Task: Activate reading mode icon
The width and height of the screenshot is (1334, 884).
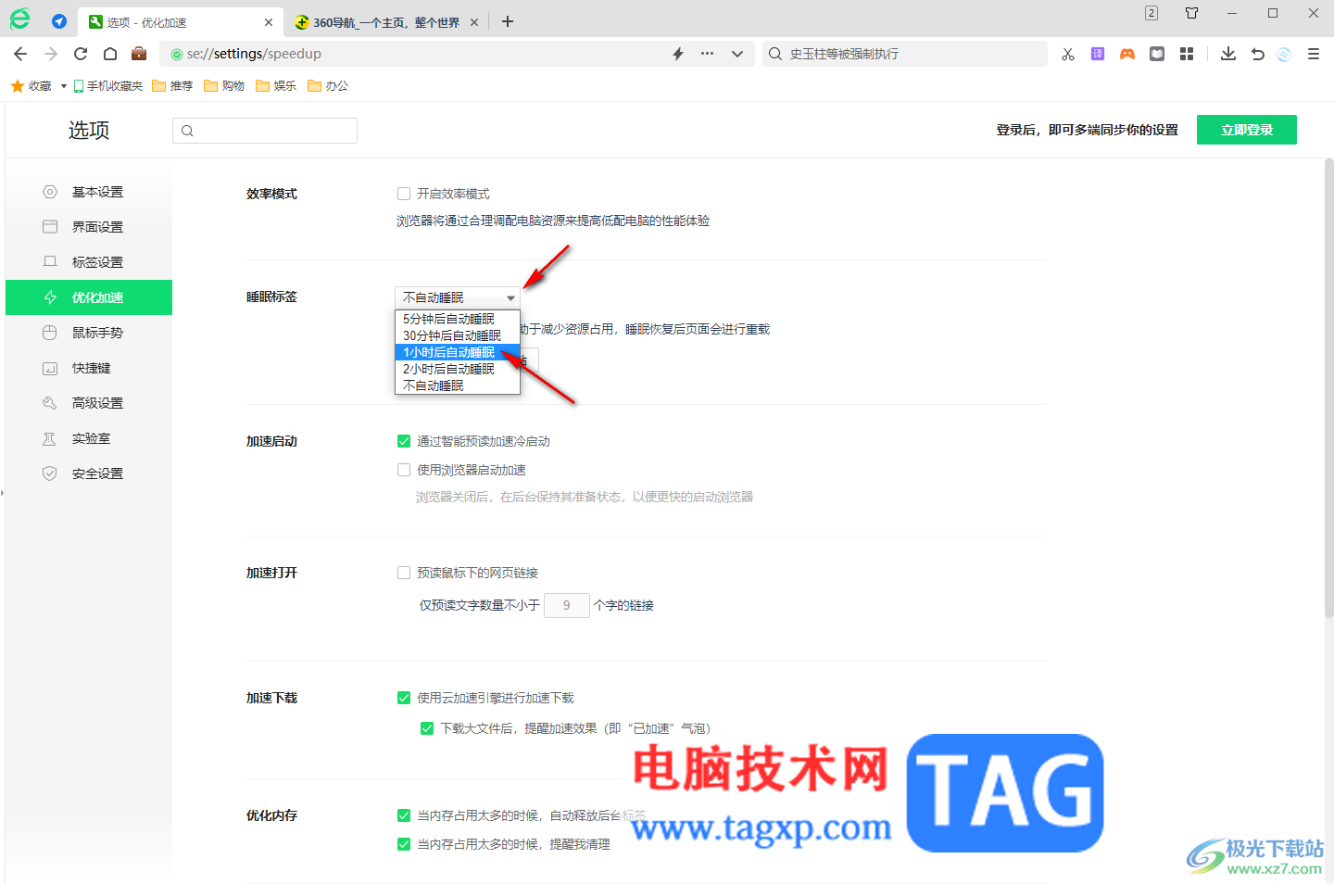Action: coord(1156,53)
